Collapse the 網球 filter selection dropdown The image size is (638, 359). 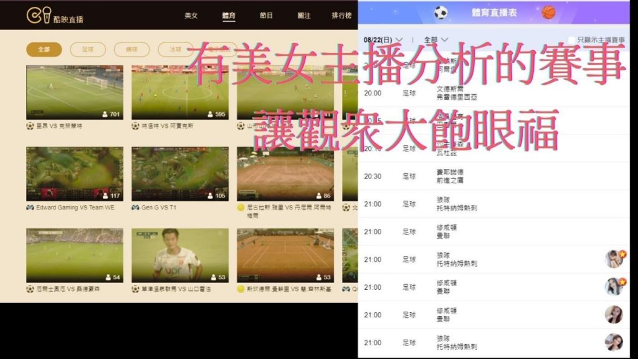point(131,48)
